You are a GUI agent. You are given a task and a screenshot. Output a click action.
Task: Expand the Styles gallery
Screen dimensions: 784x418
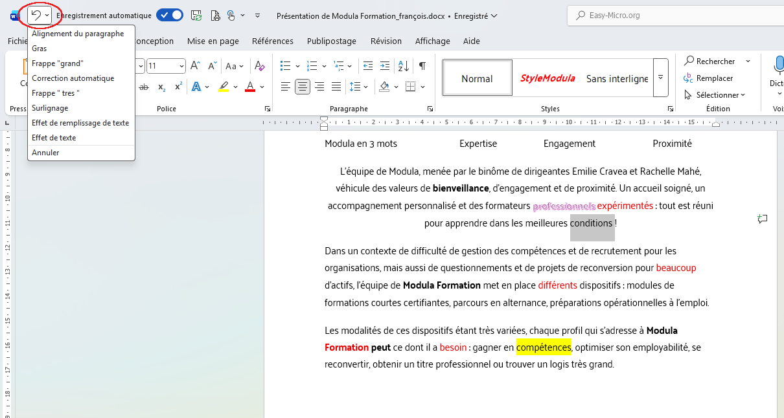pyautogui.click(x=660, y=78)
